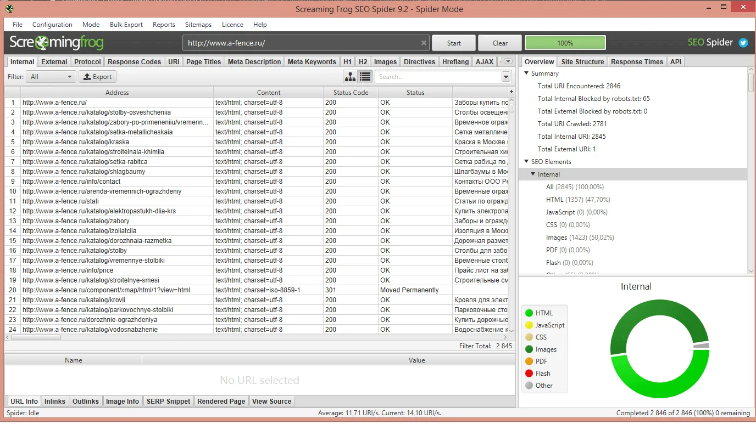Collapse the SEO Elements section
Screen dimensions: 756x424
click(526, 162)
